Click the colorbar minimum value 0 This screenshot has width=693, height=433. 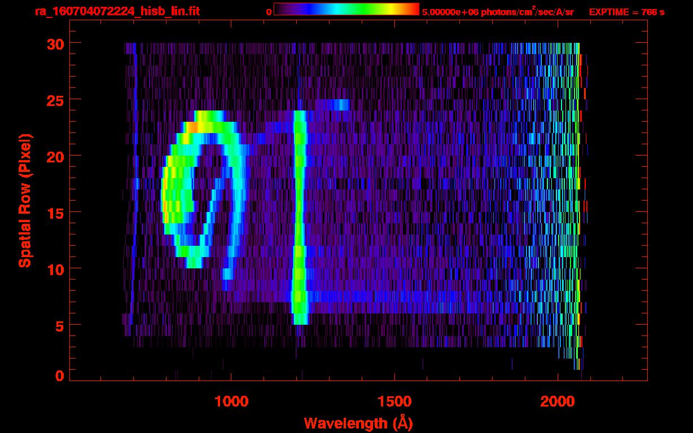click(x=269, y=12)
